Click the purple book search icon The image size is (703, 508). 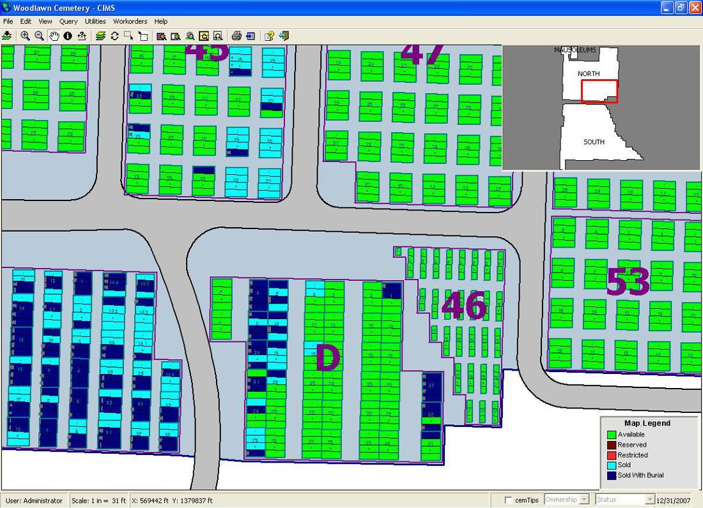pyautogui.click(x=162, y=36)
